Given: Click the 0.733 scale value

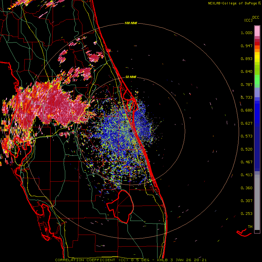Looking at the screenshot, I should coord(247,98).
